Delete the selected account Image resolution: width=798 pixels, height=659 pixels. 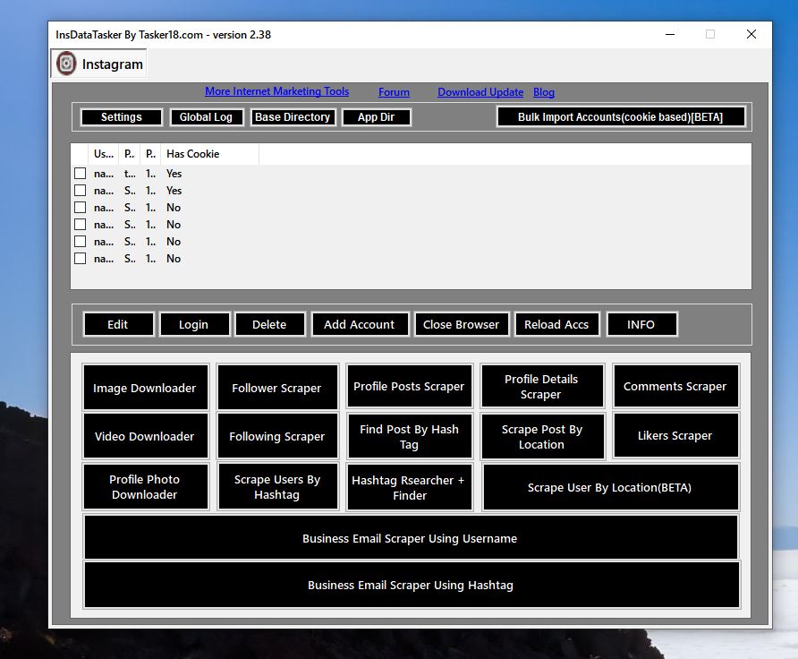click(x=270, y=324)
